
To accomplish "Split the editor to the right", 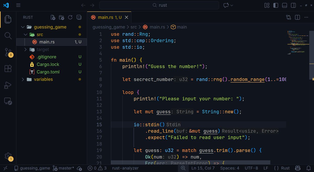I will 297,18.
